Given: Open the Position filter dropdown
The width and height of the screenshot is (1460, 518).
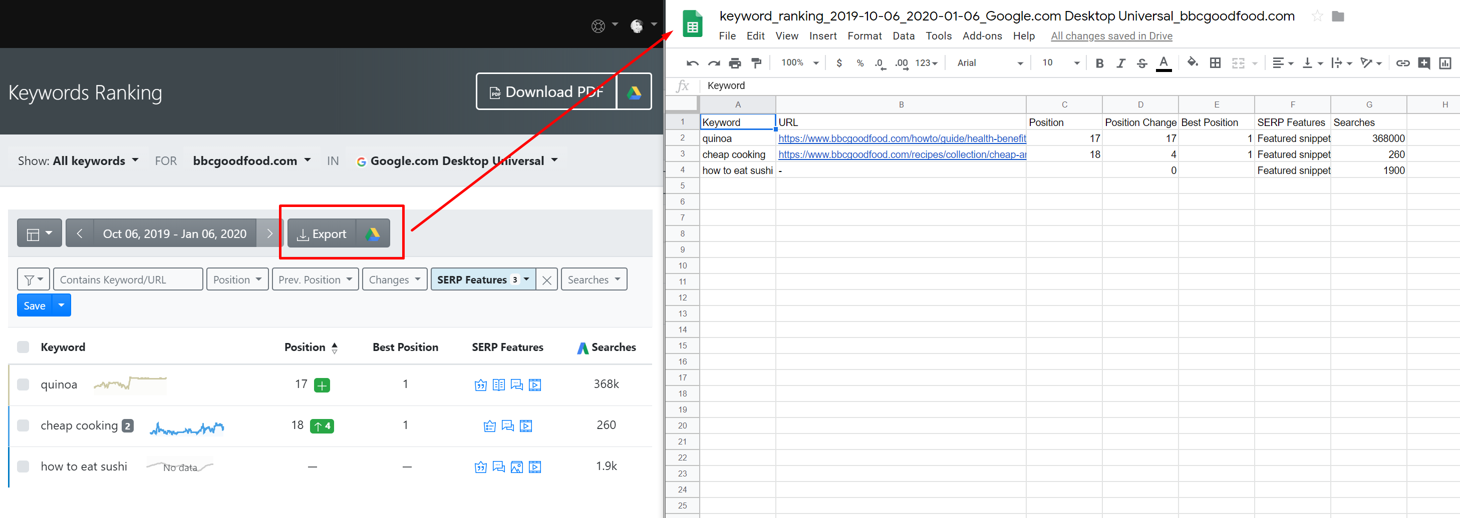Looking at the screenshot, I should point(237,279).
